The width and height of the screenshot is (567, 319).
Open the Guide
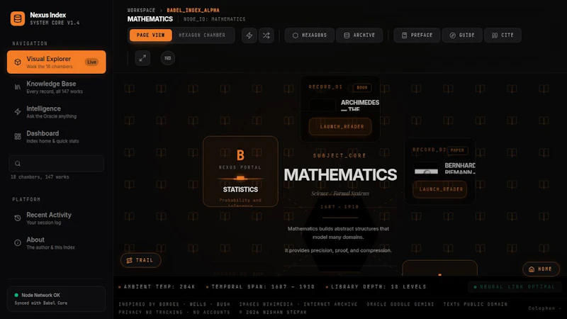462,35
